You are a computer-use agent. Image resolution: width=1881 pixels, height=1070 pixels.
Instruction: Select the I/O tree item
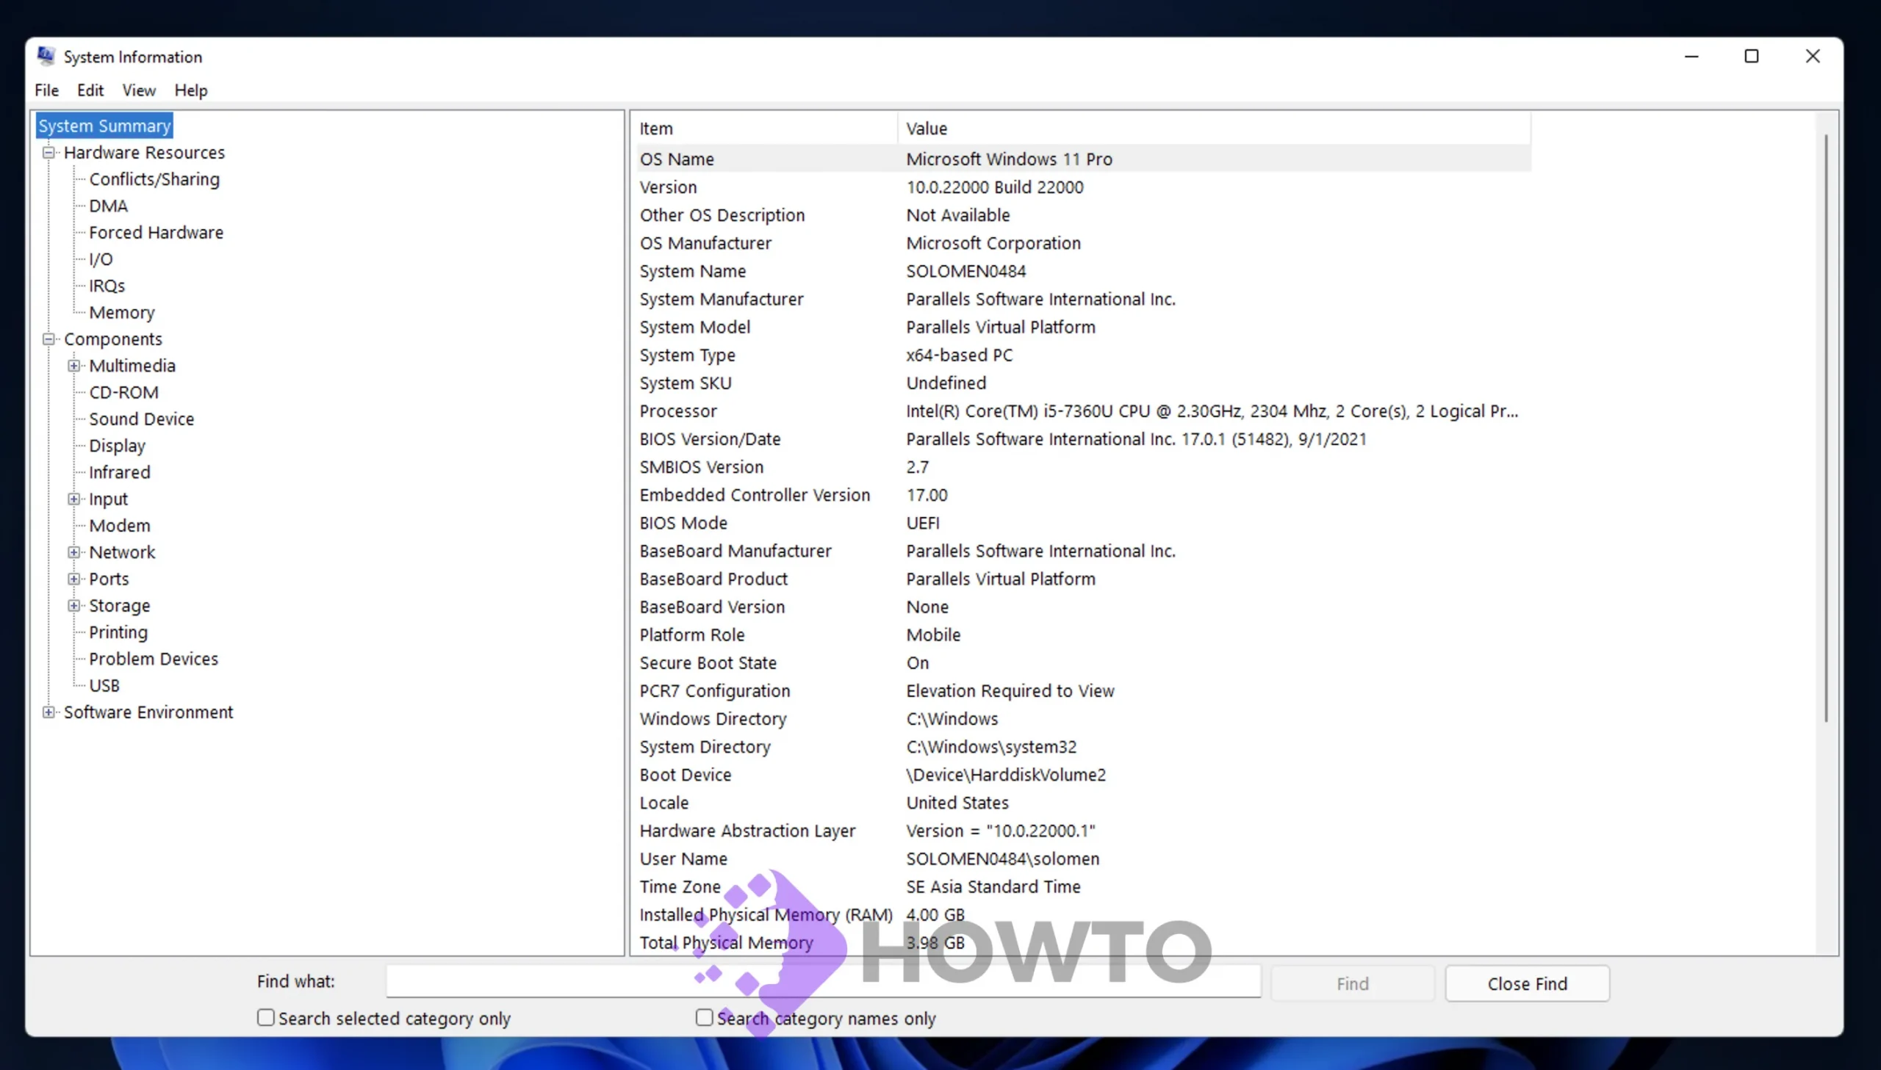tap(101, 259)
